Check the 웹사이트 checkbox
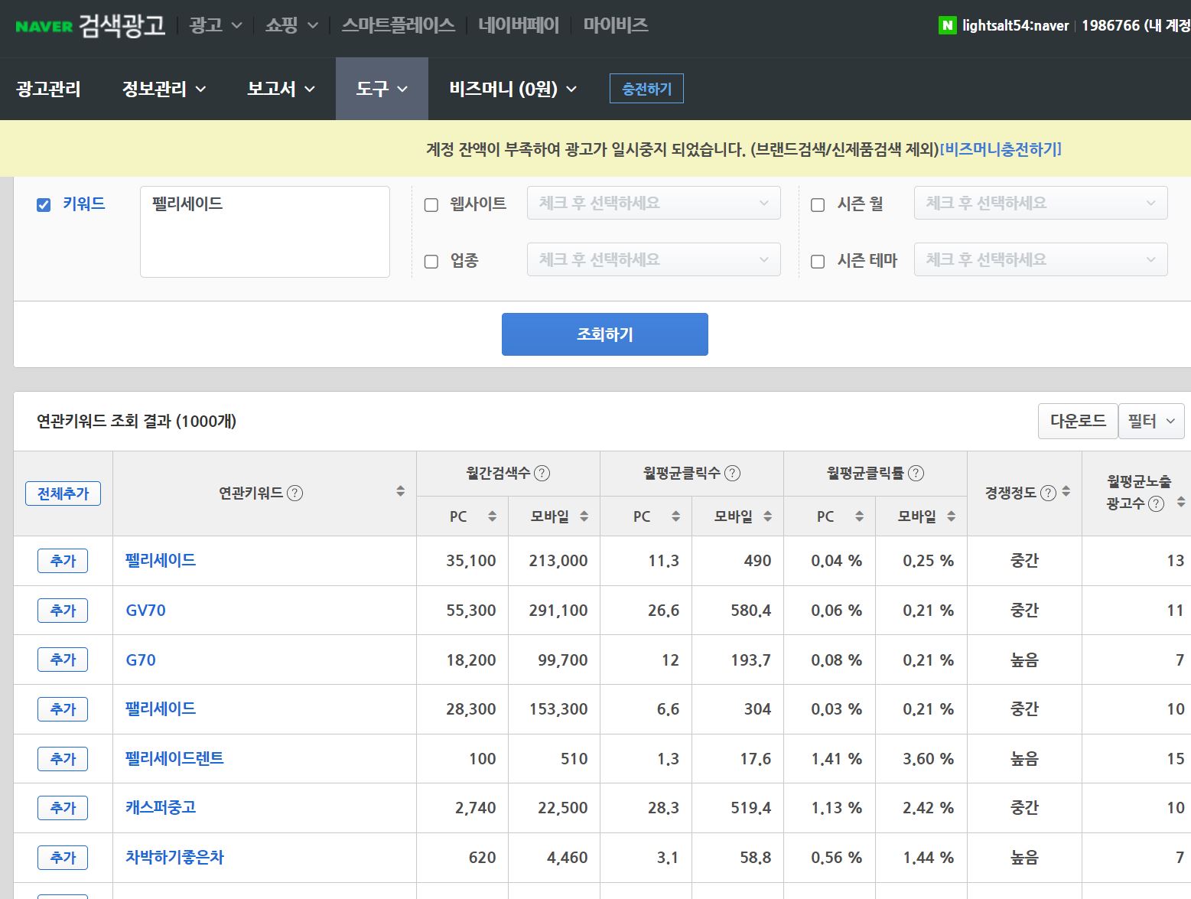This screenshot has width=1191, height=899. click(431, 204)
